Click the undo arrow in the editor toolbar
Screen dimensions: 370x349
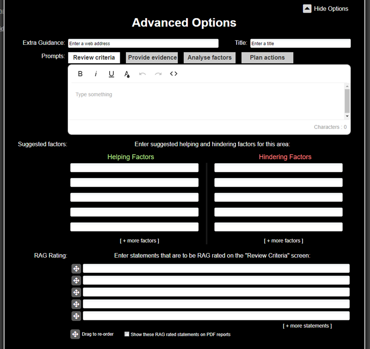pyautogui.click(x=142, y=74)
